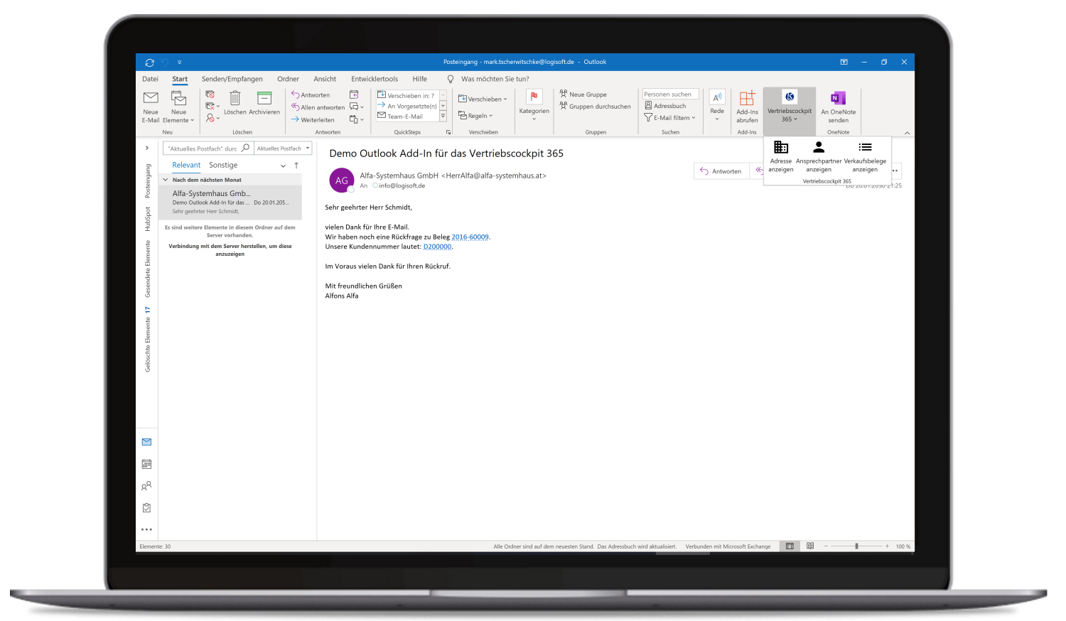Open the Ansicht tab
The height and width of the screenshot is (621, 1066).
point(325,79)
